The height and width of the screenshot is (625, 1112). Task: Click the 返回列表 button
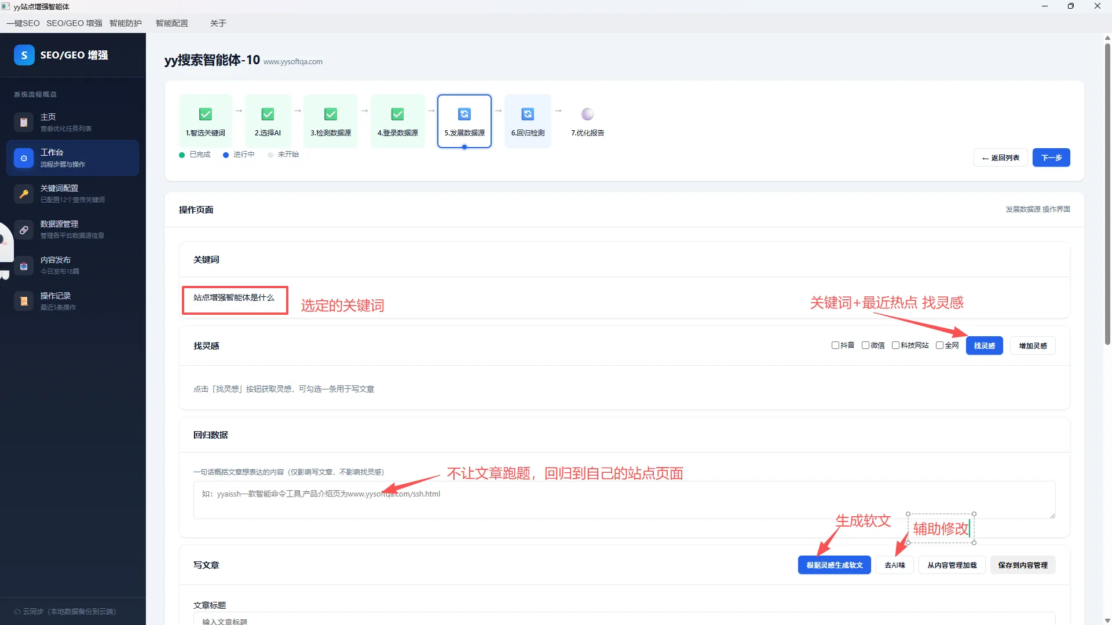pos(1000,157)
